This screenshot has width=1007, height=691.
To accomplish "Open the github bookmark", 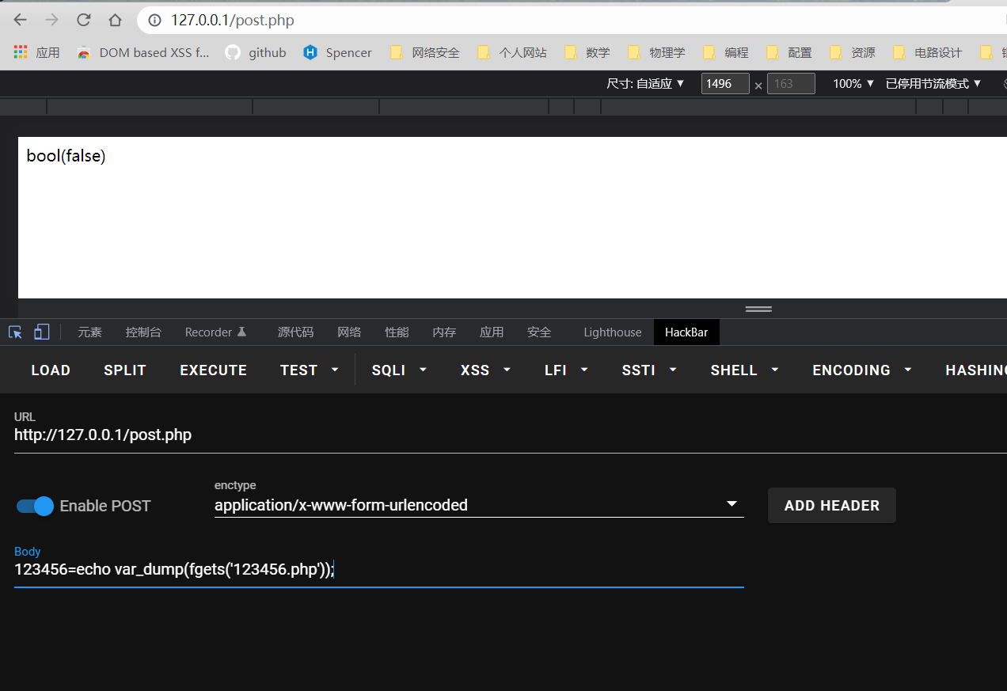I will tap(256, 52).
